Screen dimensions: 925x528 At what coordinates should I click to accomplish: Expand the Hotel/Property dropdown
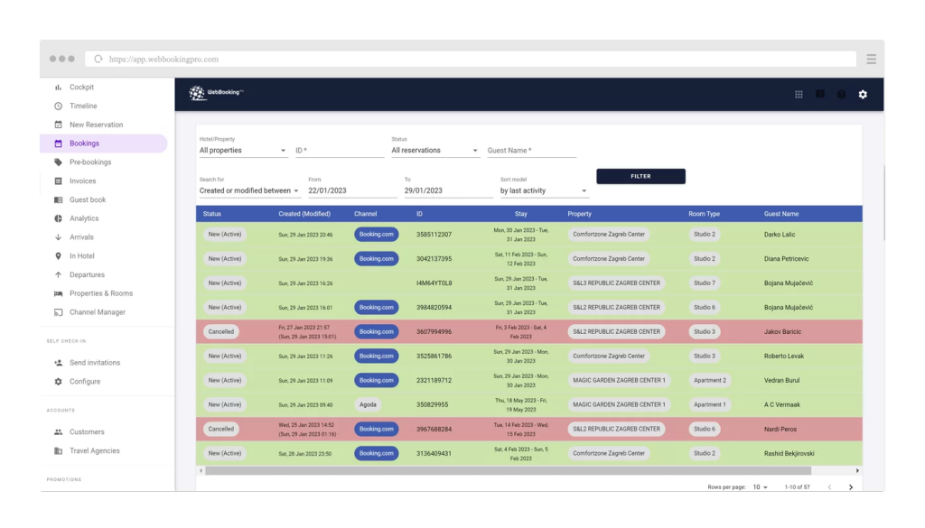(x=243, y=151)
